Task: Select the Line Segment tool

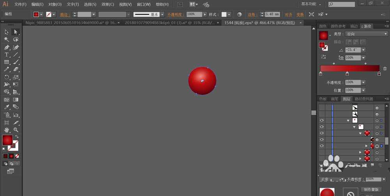Action: (16, 54)
